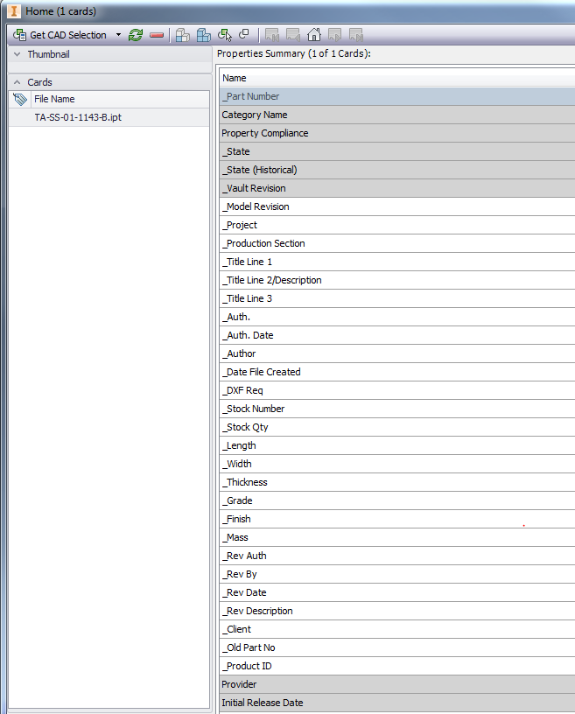Image resolution: width=575 pixels, height=714 pixels.
Task: Click the small overlapping-squares toolbar icon
Action: click(244, 34)
